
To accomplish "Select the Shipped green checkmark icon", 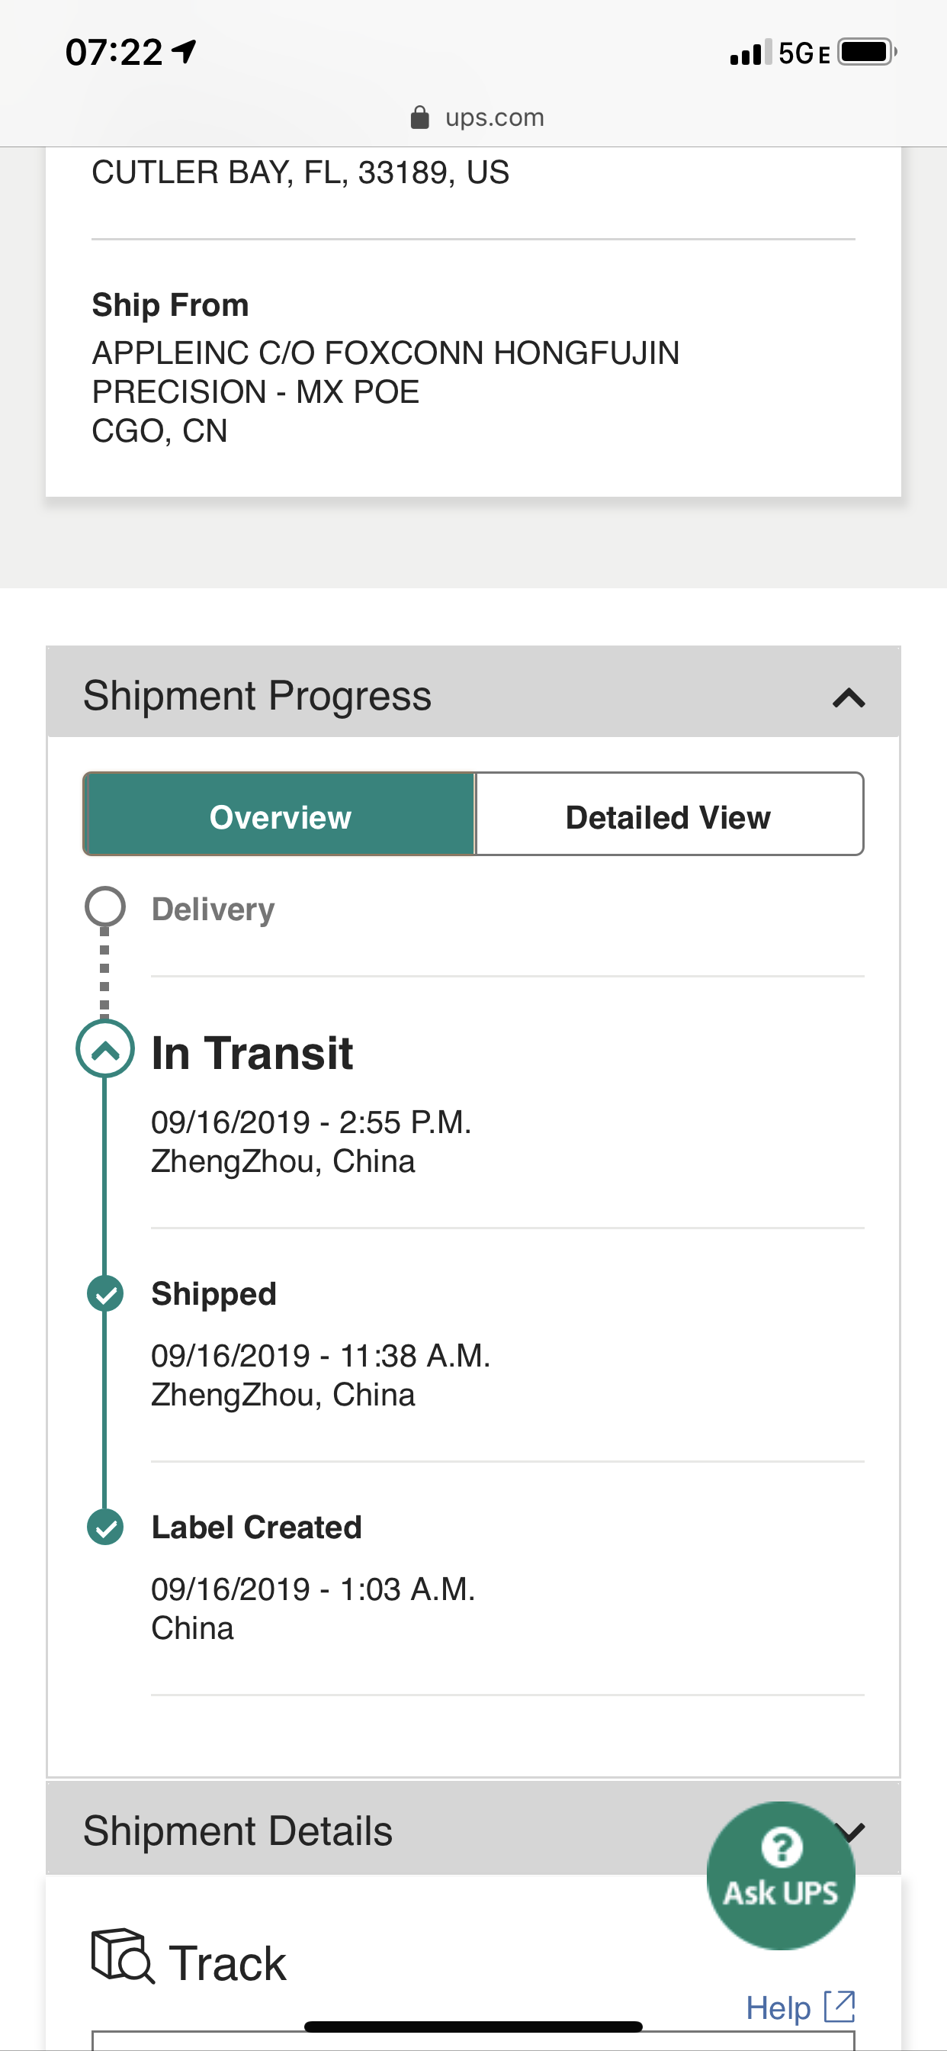I will pos(105,1293).
